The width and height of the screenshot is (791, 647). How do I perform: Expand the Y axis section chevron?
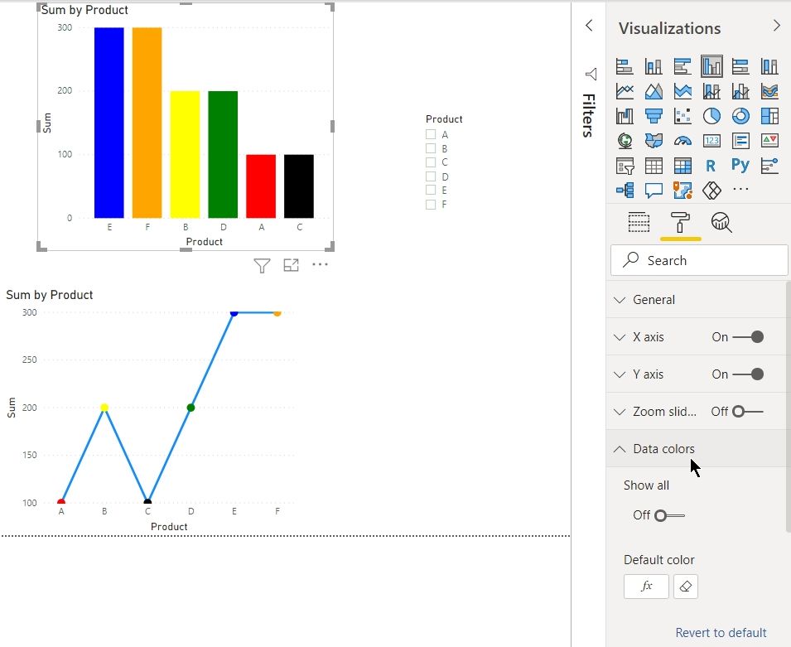620,374
